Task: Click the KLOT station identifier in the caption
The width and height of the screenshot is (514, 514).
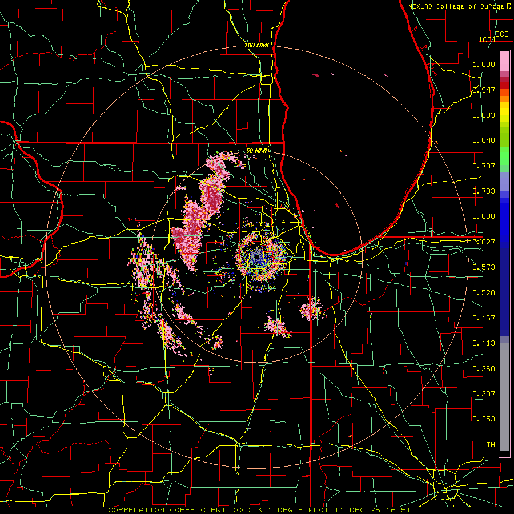Action: 318,510
